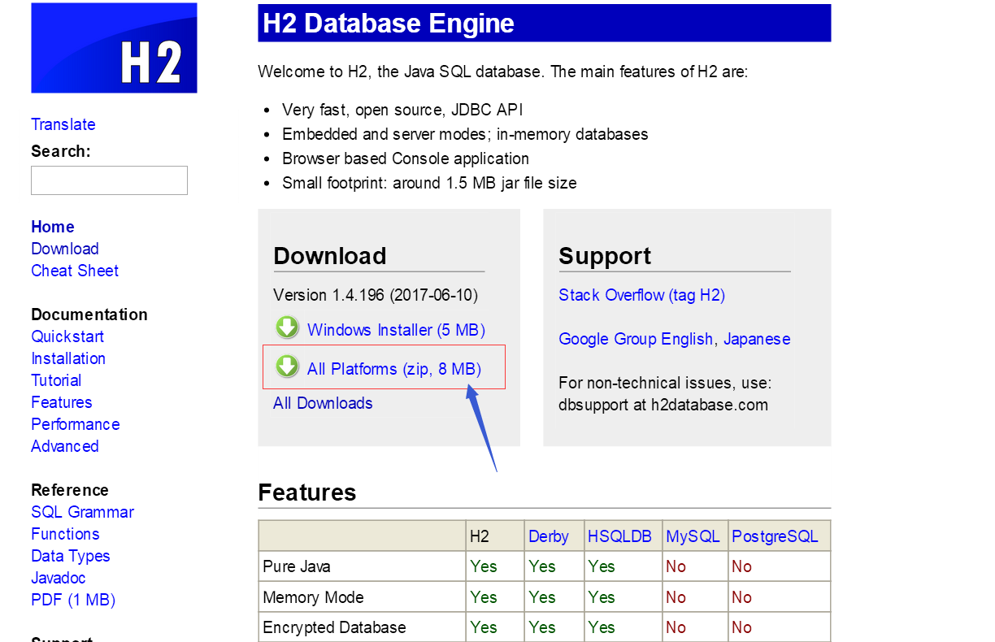The image size is (995, 642).
Task: Open the Javadoc link
Action: click(x=59, y=578)
